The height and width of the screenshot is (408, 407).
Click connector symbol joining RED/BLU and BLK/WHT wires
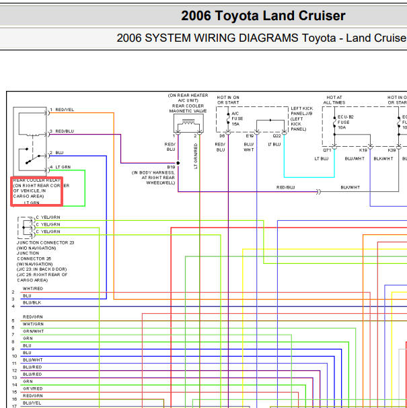(x=319, y=192)
